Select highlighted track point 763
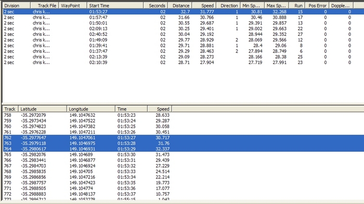This screenshot has width=364, height=204. pos(184,143)
